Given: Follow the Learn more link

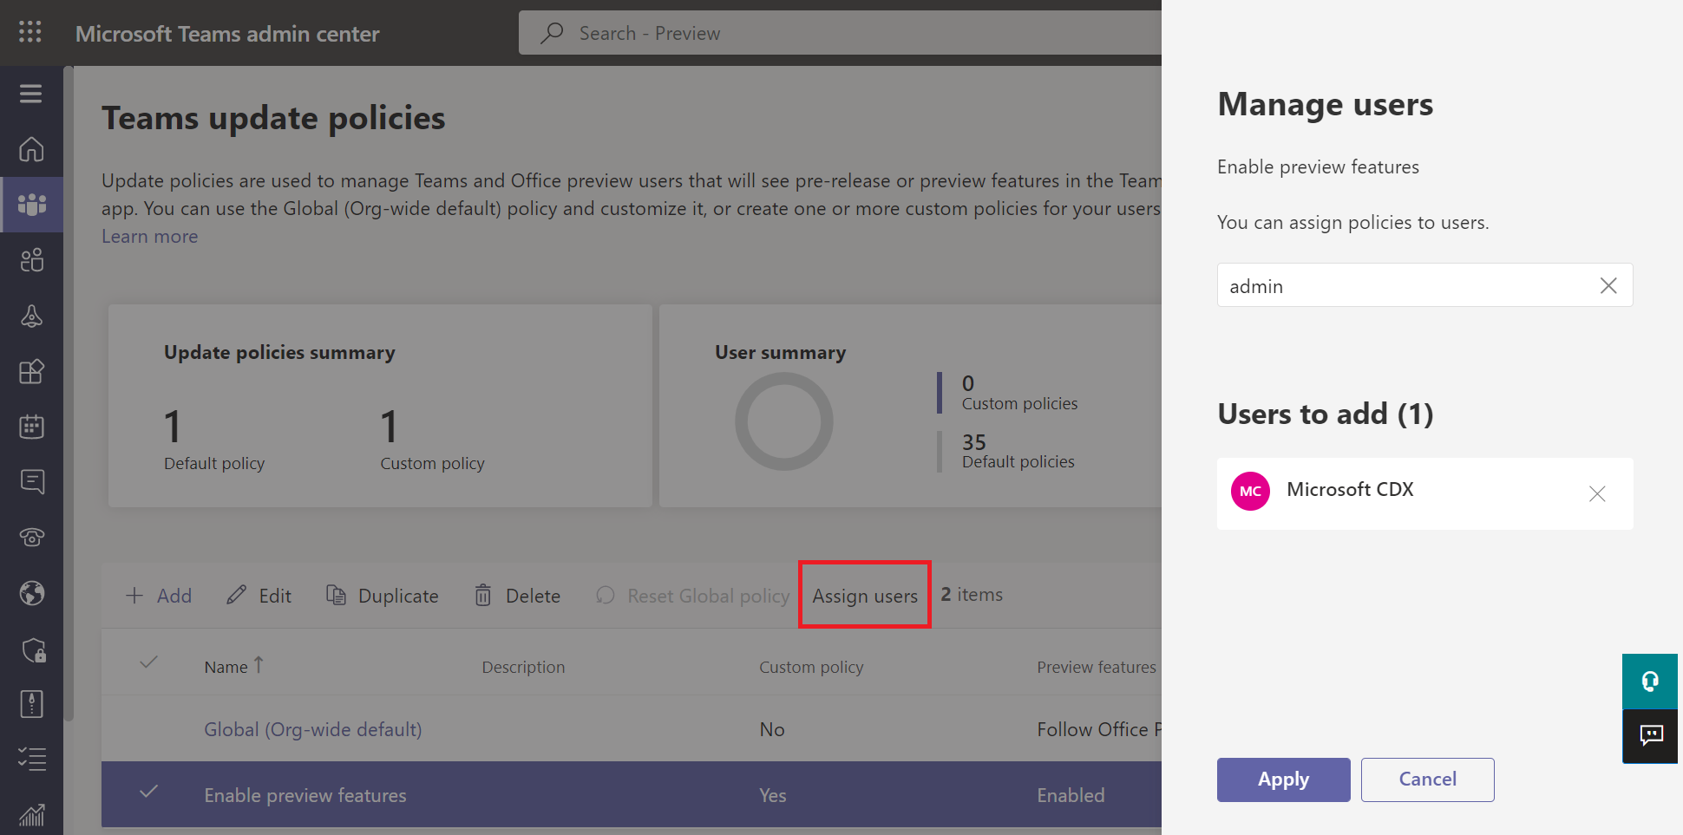Looking at the screenshot, I should pyautogui.click(x=149, y=236).
